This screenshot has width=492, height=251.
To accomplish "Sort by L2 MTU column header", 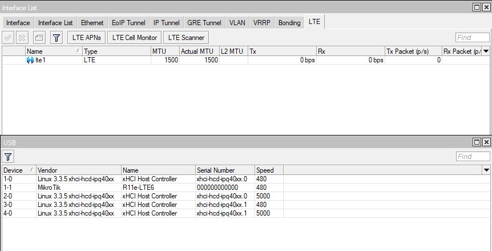I will point(234,51).
